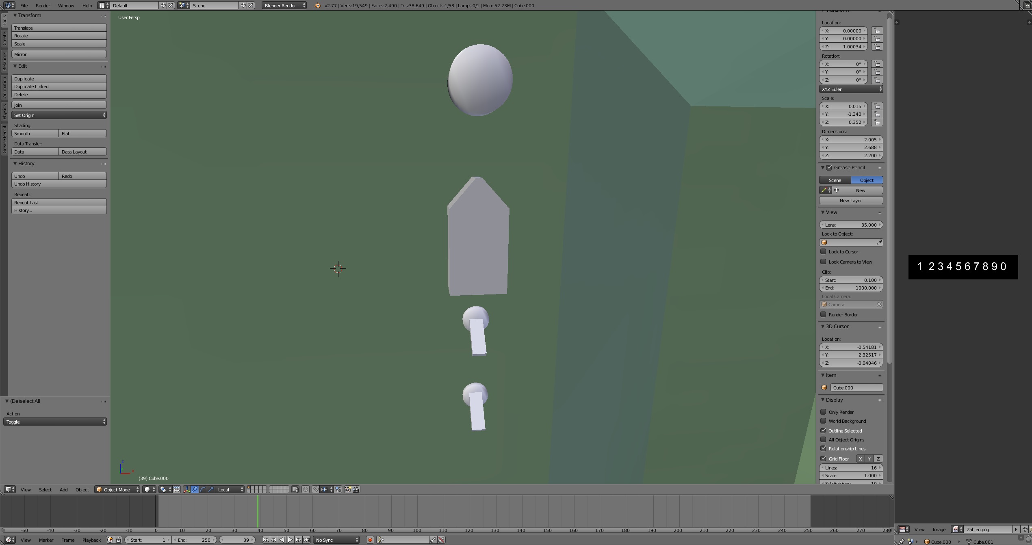
Task: Click the OpenGL render image camera icon
Action: tap(348, 489)
